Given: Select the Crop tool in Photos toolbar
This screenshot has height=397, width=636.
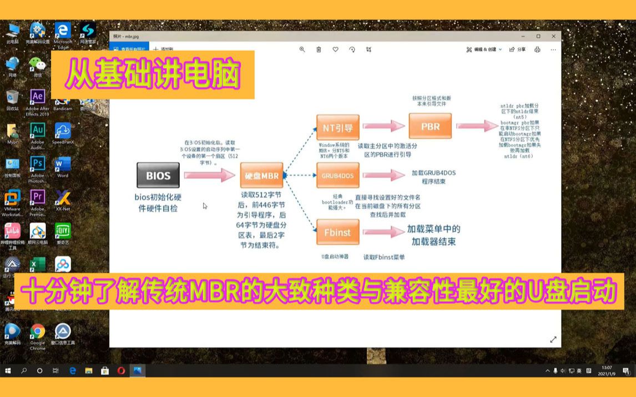Looking at the screenshot, I should coord(368,50).
